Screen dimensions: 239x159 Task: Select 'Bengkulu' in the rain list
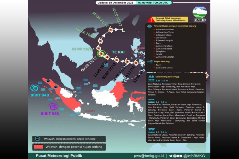[x=161, y=51]
